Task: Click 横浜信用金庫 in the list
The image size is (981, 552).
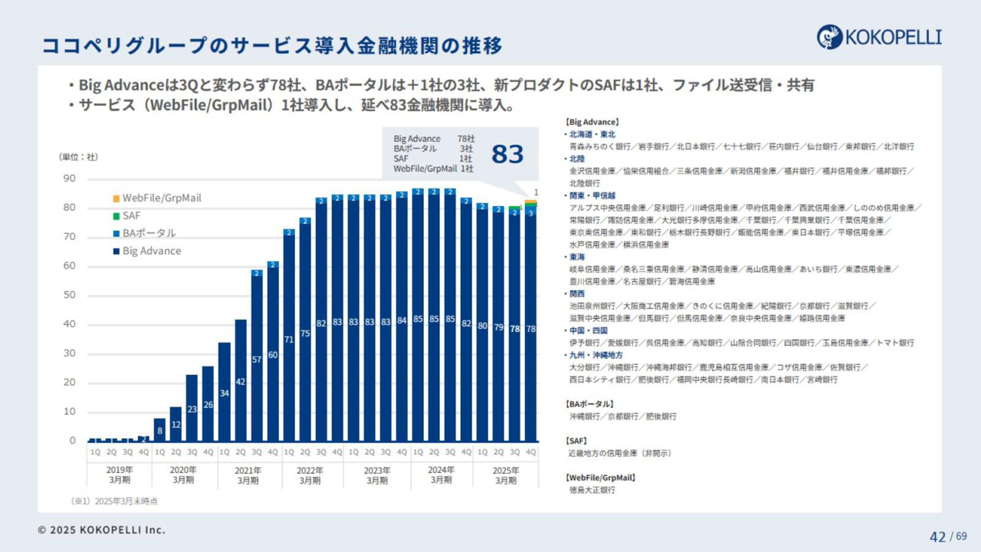Action: pyautogui.click(x=646, y=245)
